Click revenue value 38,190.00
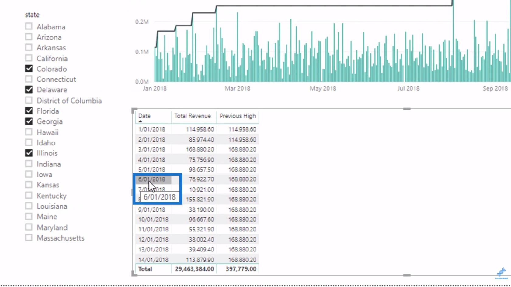The image size is (511, 287). [201, 210]
